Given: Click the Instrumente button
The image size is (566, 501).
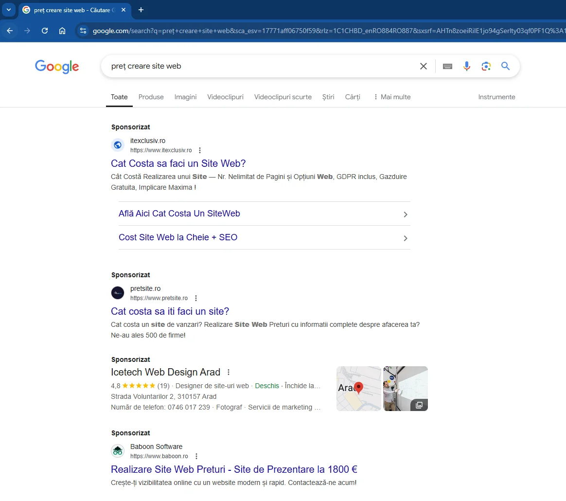Looking at the screenshot, I should point(496,97).
